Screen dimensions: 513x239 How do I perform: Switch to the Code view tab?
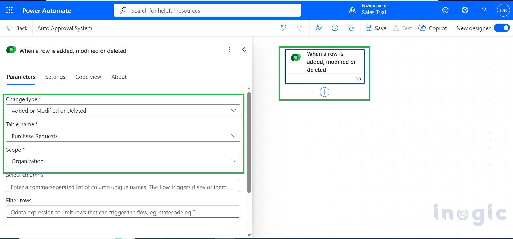[x=88, y=77]
